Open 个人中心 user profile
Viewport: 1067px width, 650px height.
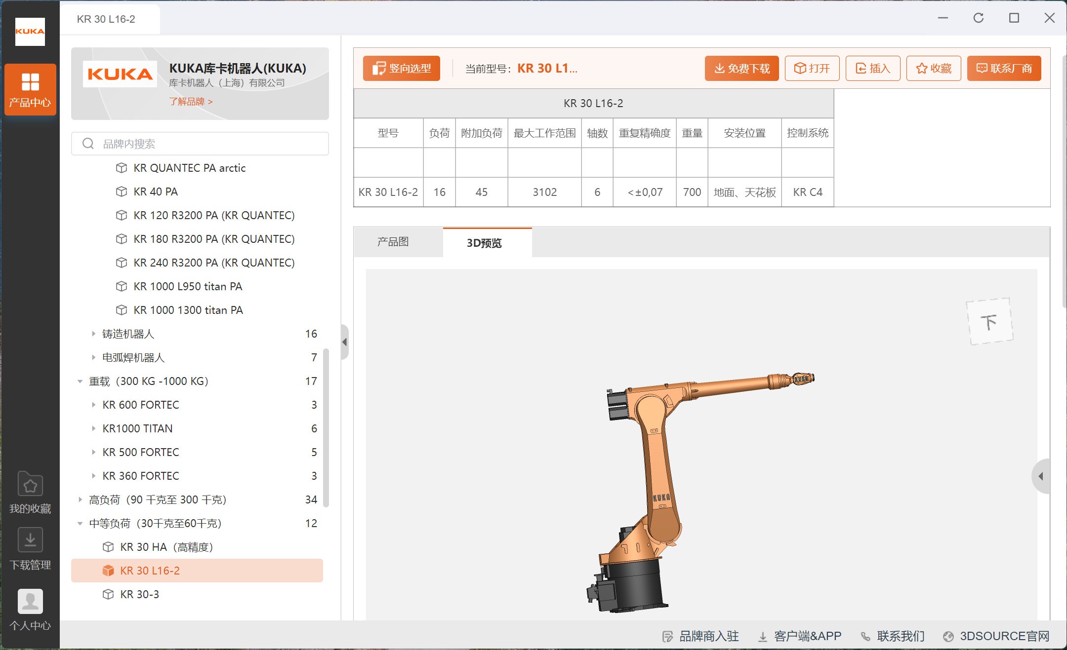(x=30, y=610)
